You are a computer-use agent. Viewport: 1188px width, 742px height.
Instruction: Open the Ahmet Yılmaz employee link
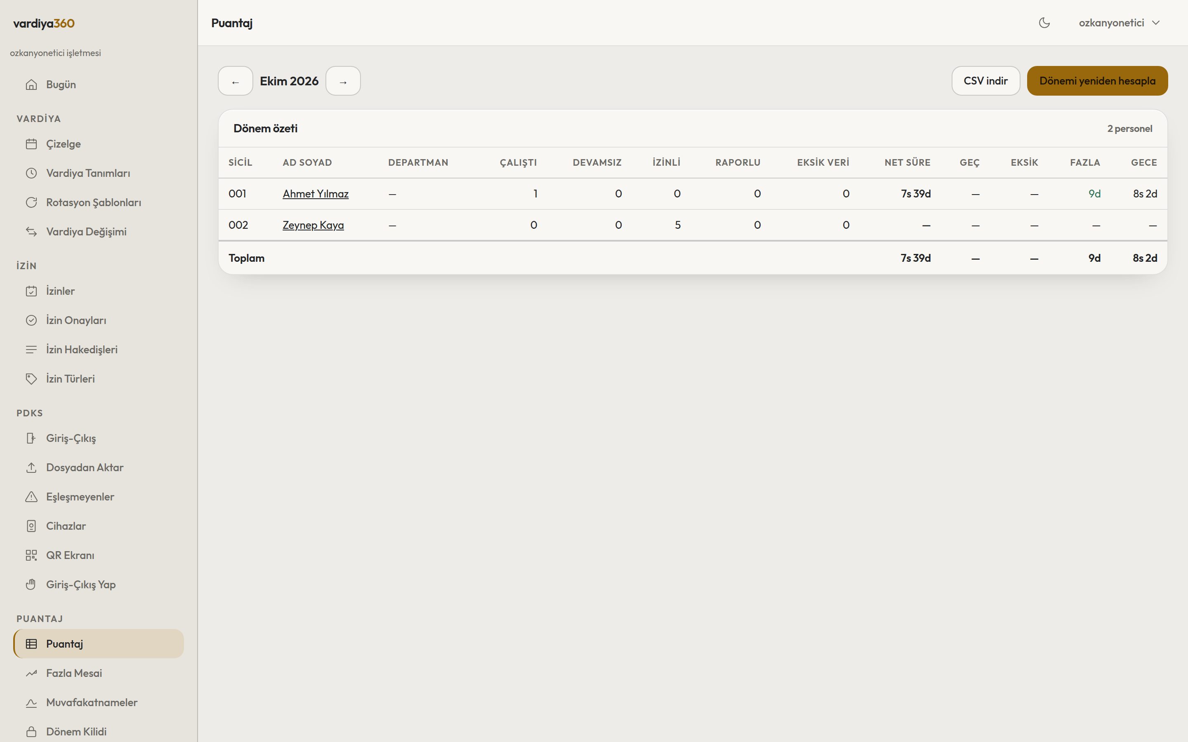[x=316, y=194]
